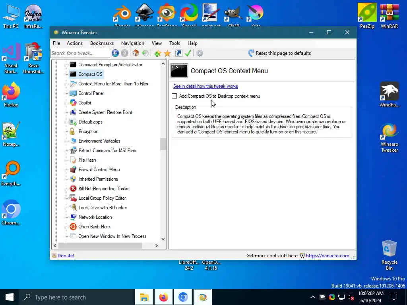The image size is (407, 305).
Task: Select the Control Panel tree item
Action: 91,93
